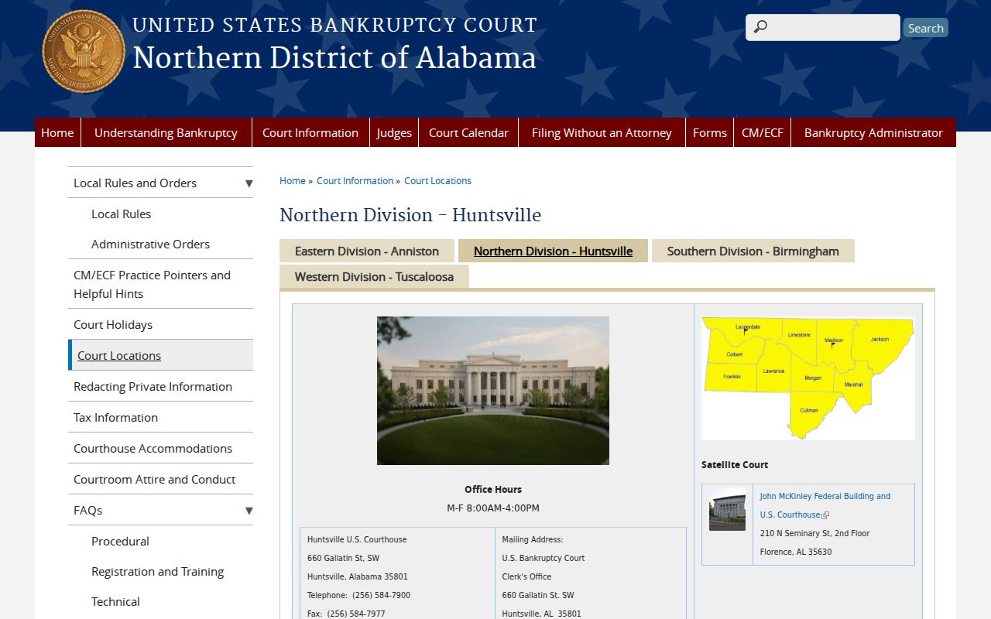This screenshot has height=619, width=991.
Task: Click the magnifier icon in search box
Action: [760, 27]
